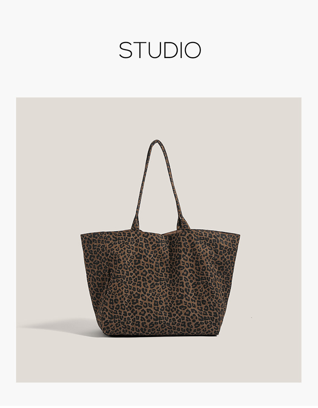Click the right strap attachment on the bag
The width and height of the screenshot is (318, 408).
point(183,223)
